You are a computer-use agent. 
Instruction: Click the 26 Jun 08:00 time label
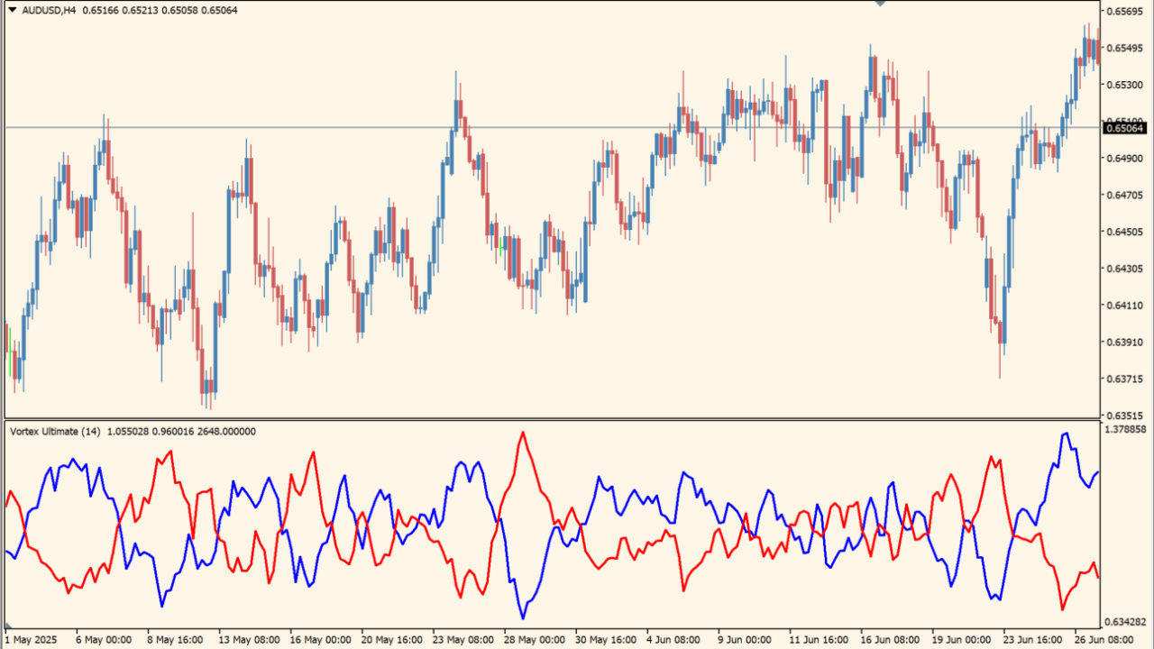tap(1106, 640)
